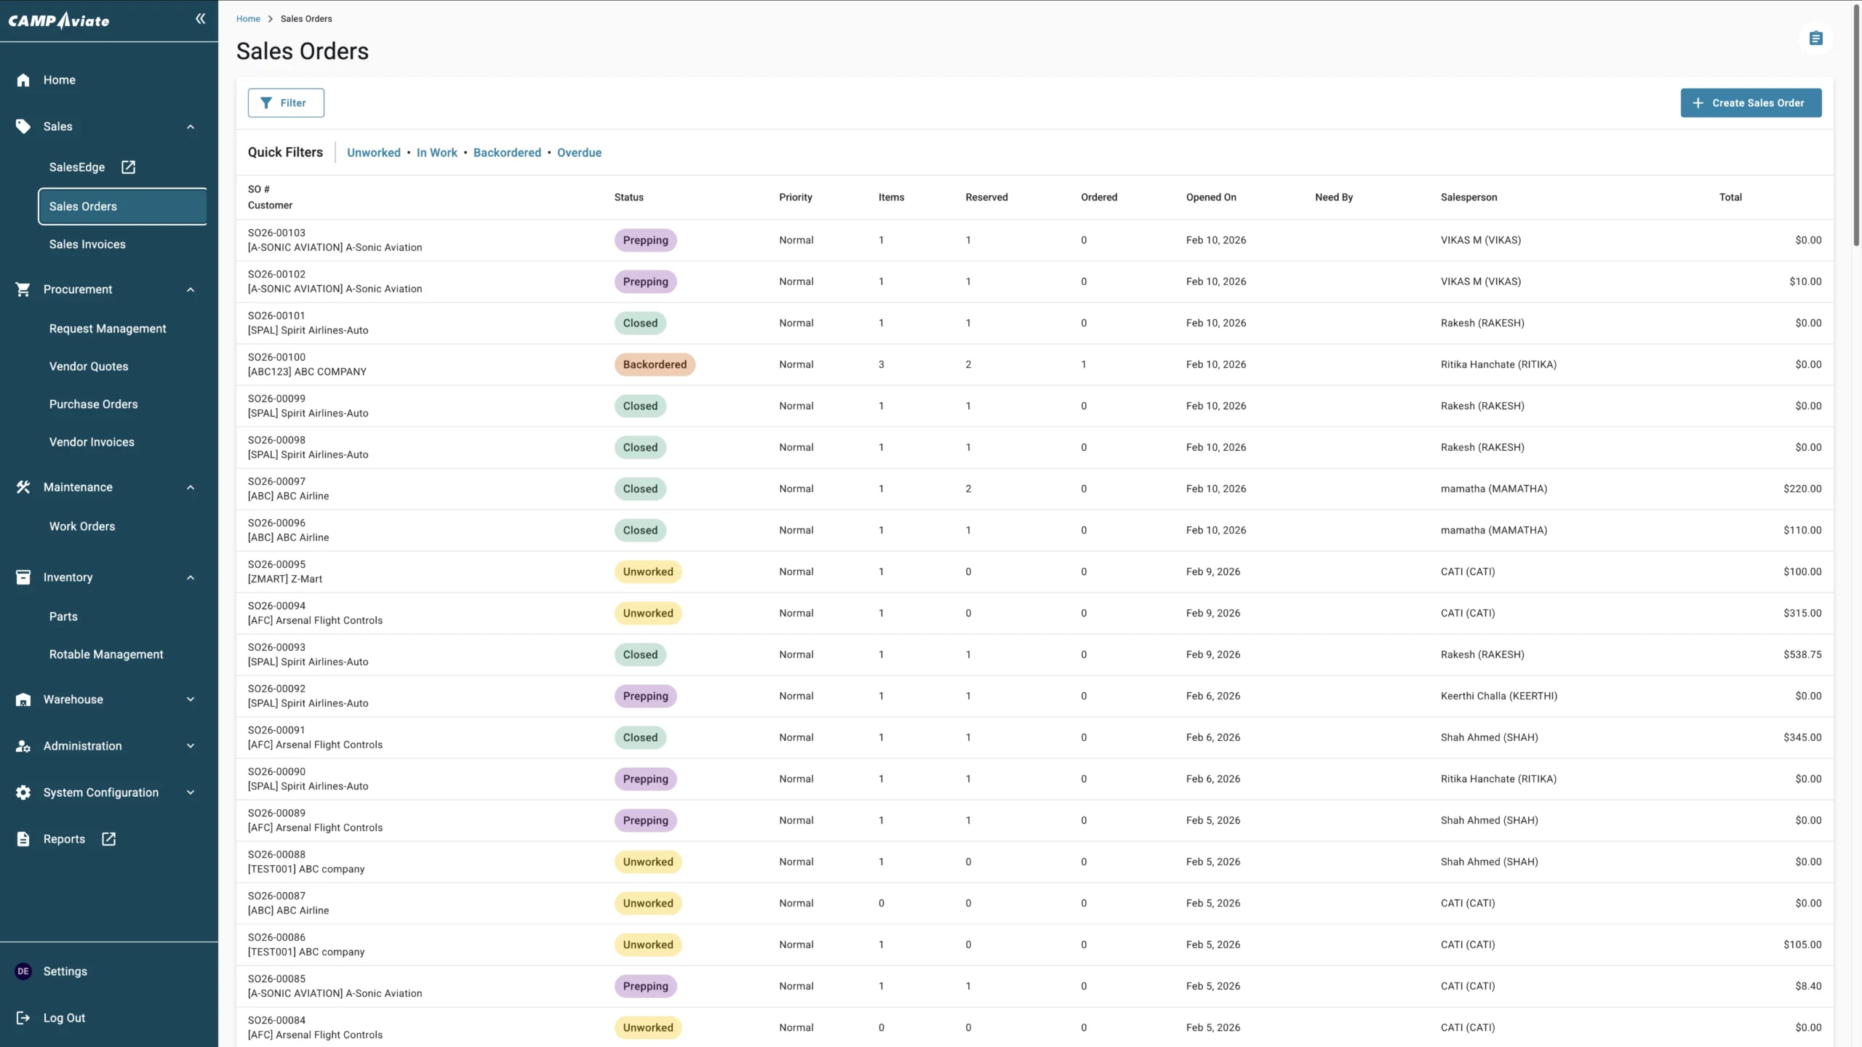
Task: Click the Sales tag icon
Action: point(23,127)
